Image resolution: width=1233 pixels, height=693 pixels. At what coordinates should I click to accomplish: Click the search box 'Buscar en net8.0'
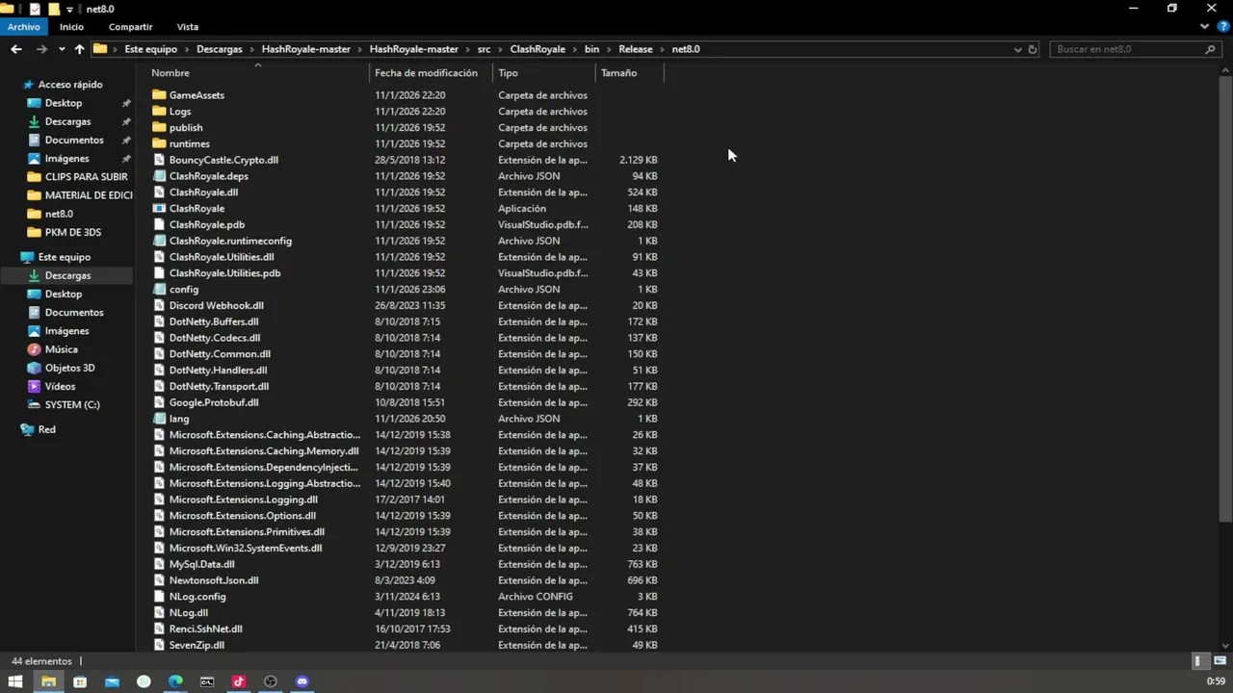point(1137,49)
